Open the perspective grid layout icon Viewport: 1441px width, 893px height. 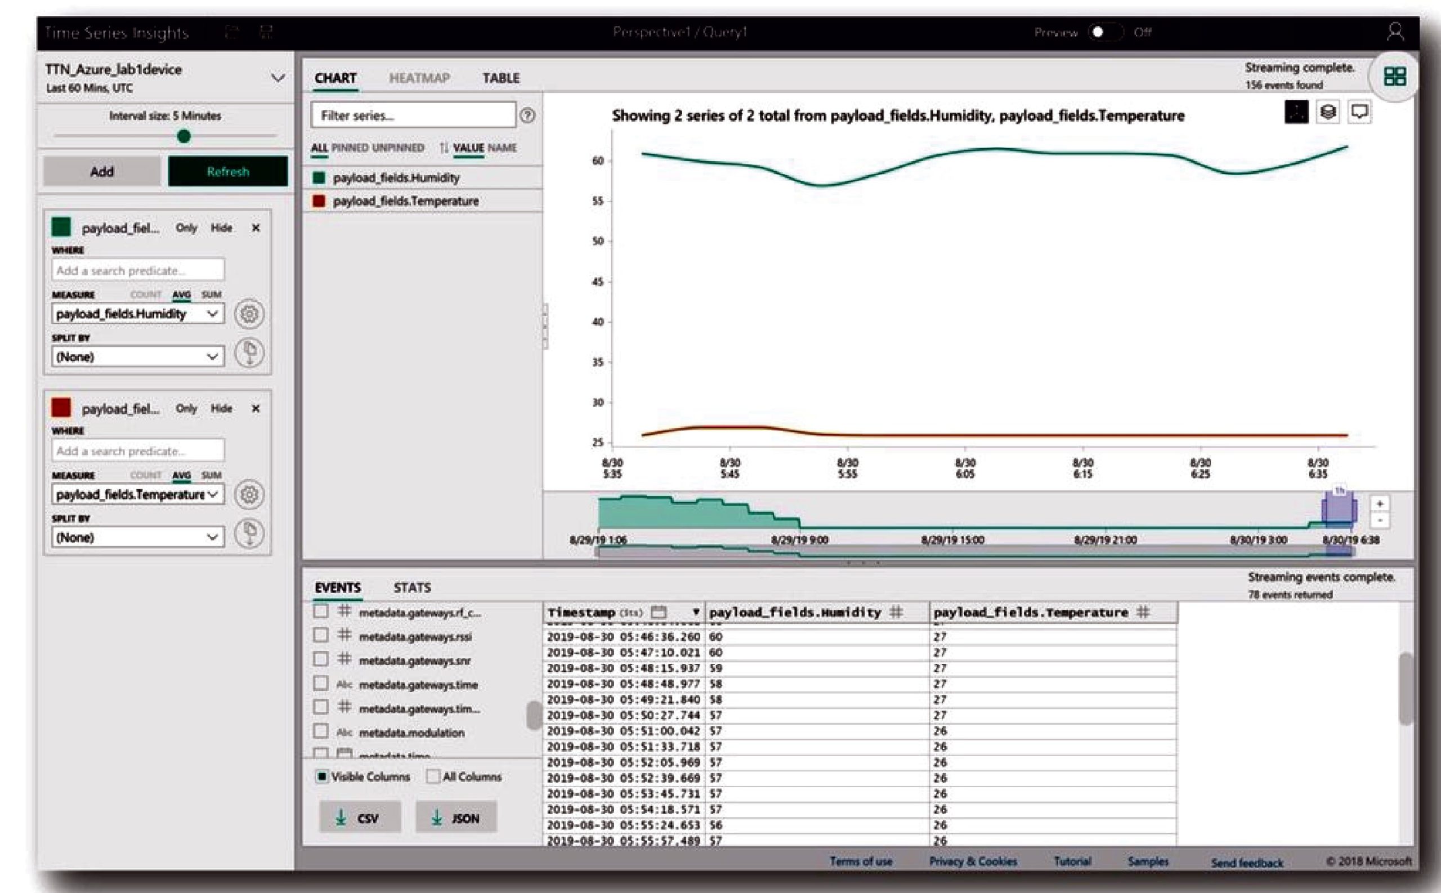tap(1395, 76)
